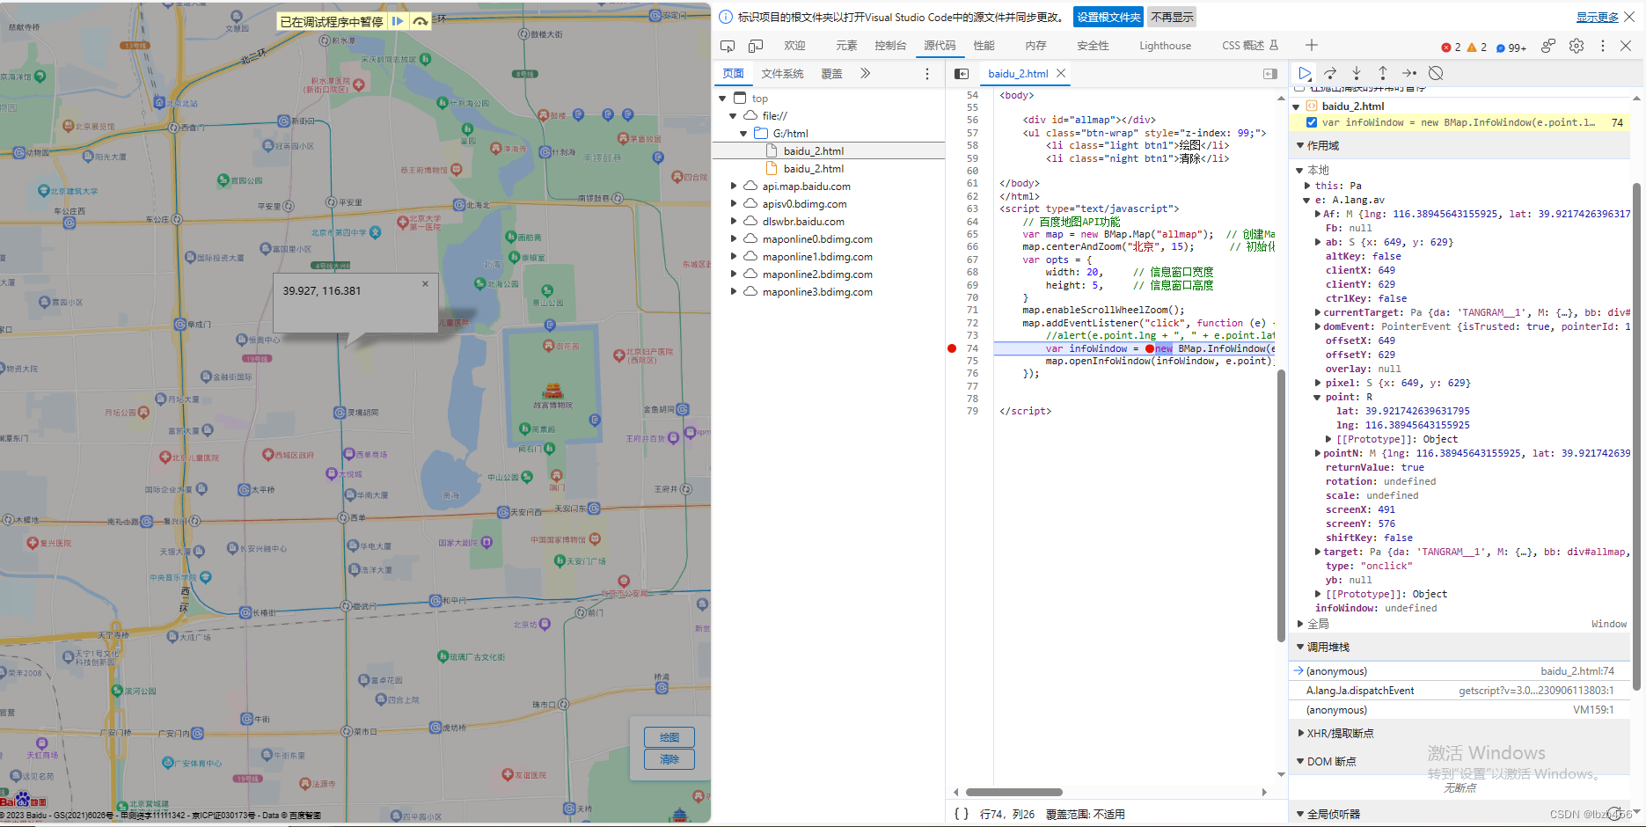Expand api.map.baidu.com domain
This screenshot has height=827, width=1646.
click(733, 187)
